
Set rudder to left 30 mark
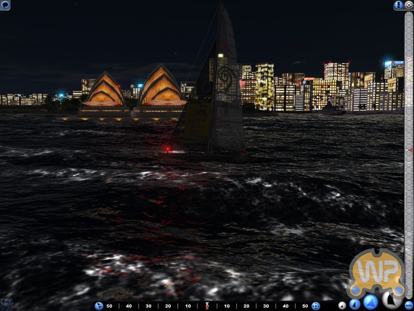pos(148,306)
